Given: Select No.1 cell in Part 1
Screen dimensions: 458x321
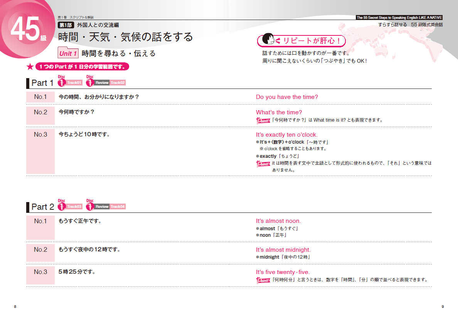Looking at the screenshot, I should 40,97.
